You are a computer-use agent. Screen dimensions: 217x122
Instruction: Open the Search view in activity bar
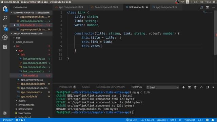pos(5,18)
